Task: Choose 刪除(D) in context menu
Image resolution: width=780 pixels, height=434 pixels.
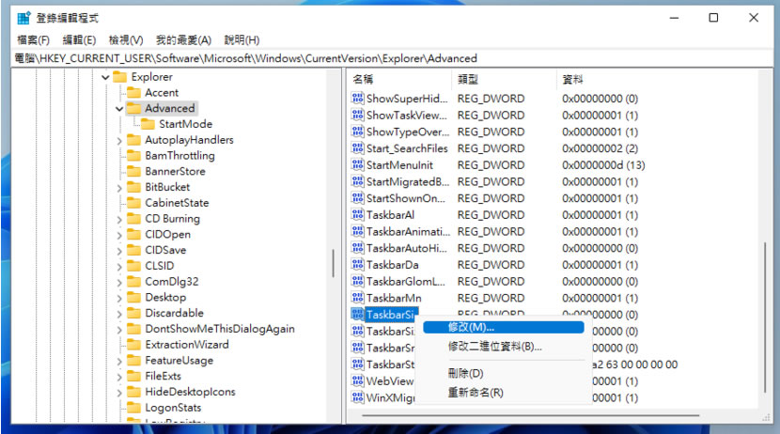Action: 504,373
